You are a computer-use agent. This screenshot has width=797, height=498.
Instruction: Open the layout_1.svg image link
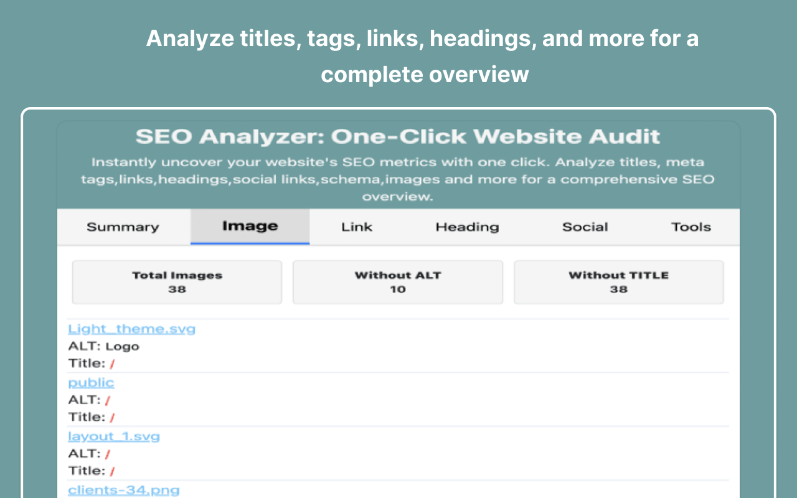[114, 436]
